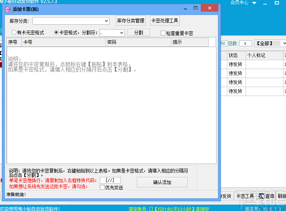Click the 淘宝账号 VIP status text
The width and height of the screenshot is (286, 211).
[169, 209]
